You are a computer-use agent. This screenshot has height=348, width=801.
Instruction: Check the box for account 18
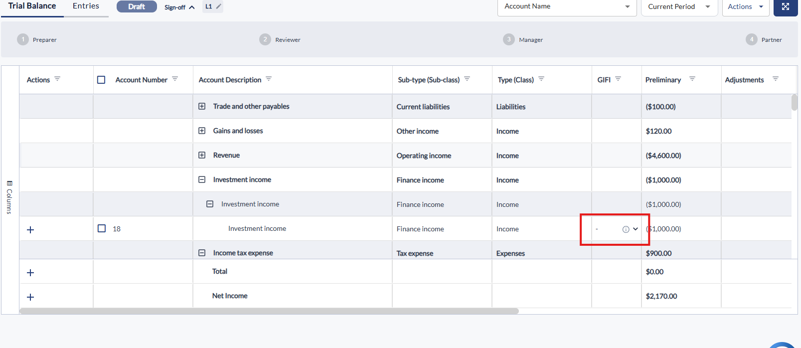(x=102, y=228)
